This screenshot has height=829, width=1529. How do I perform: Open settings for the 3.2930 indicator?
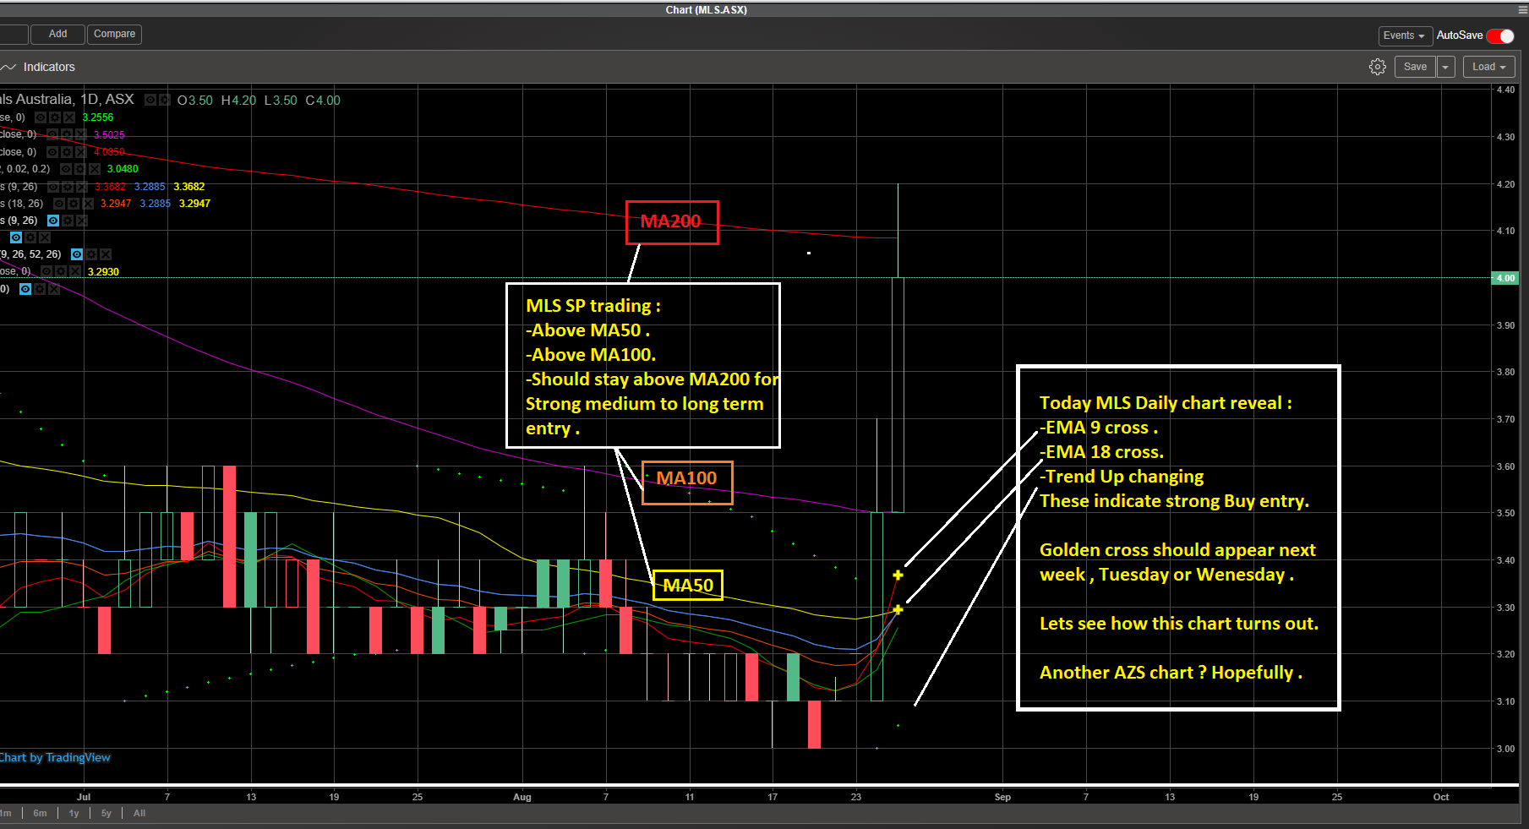coord(61,271)
